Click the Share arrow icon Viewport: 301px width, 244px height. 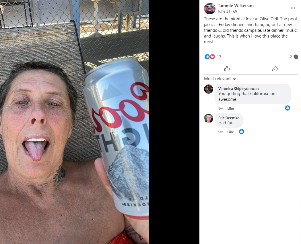(x=275, y=69)
